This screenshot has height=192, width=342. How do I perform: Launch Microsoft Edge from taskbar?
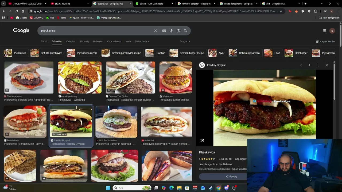click(x=172, y=188)
